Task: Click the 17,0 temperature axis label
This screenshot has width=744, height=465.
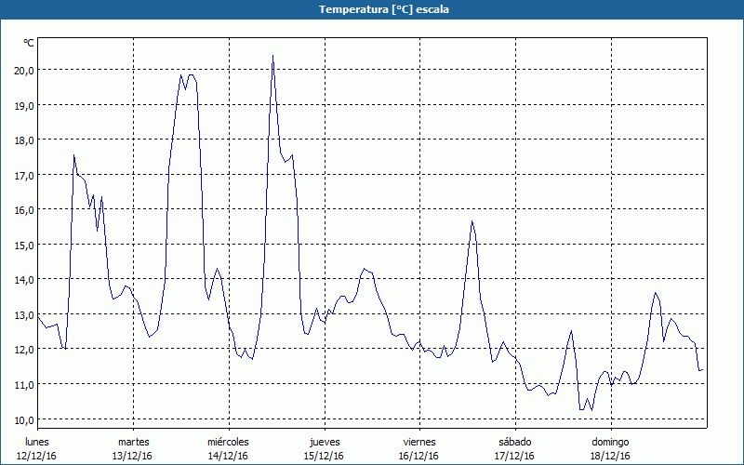Action: [x=22, y=175]
